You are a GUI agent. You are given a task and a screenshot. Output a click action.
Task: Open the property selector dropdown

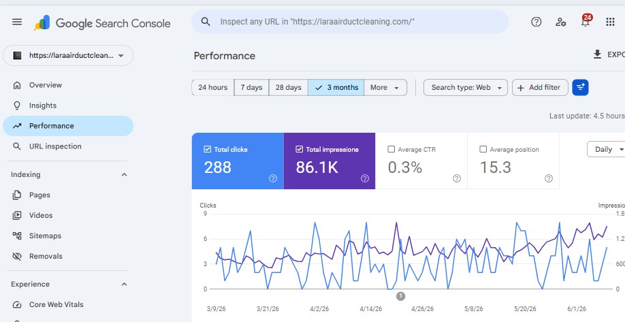point(68,55)
